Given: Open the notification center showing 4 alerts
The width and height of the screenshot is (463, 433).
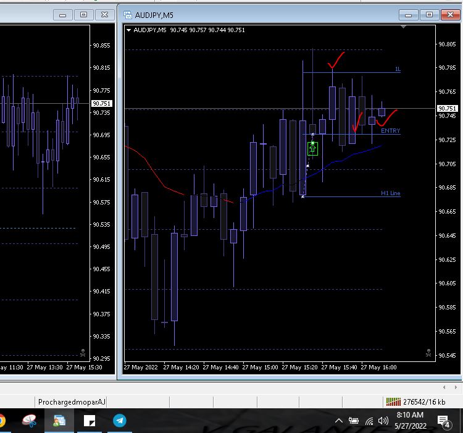Looking at the screenshot, I should click(444, 421).
